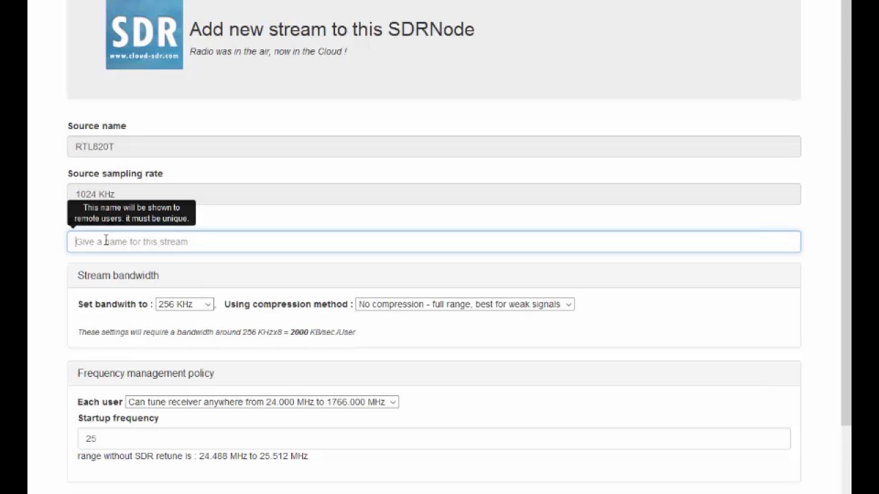Click the SDR cloud-sdr.com logo
This screenshot has height=494, width=879.
click(x=144, y=34)
